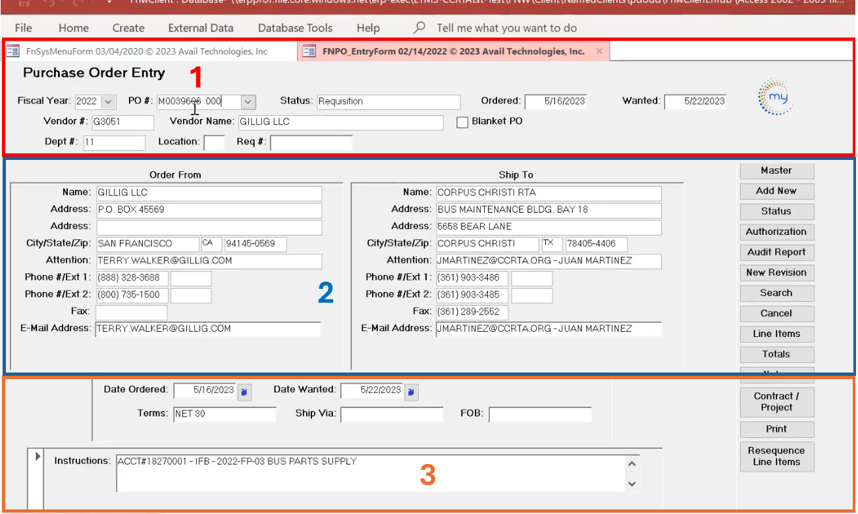Close the FNPO_EntryForm tab

click(599, 51)
